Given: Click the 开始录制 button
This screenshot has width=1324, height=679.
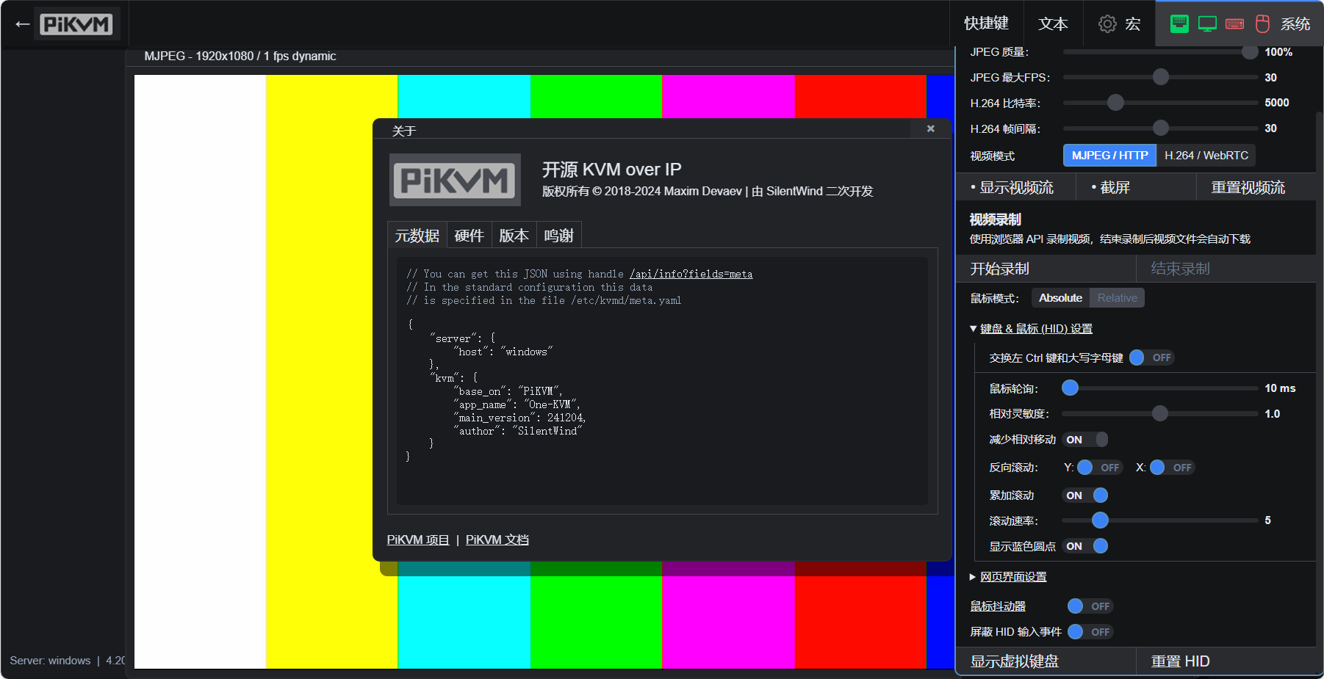Looking at the screenshot, I should pyautogui.click(x=999, y=269).
